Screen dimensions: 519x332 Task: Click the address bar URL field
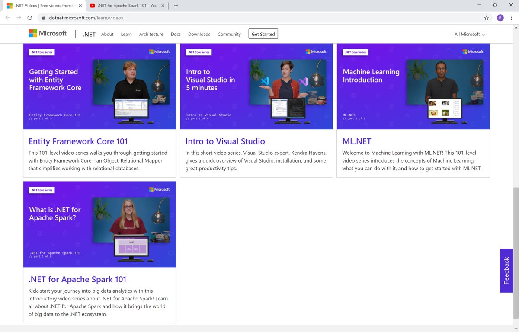click(x=259, y=18)
